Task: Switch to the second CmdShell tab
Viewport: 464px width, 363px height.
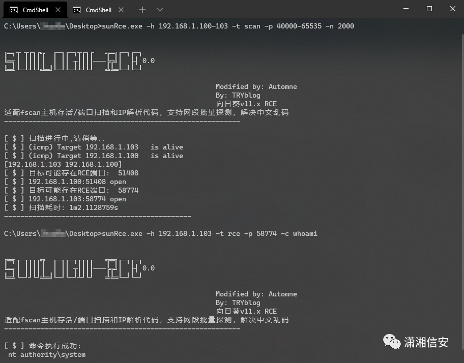Action: point(98,10)
